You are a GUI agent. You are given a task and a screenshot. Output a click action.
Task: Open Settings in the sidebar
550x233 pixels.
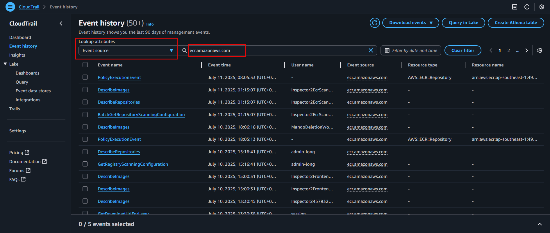[x=17, y=131]
